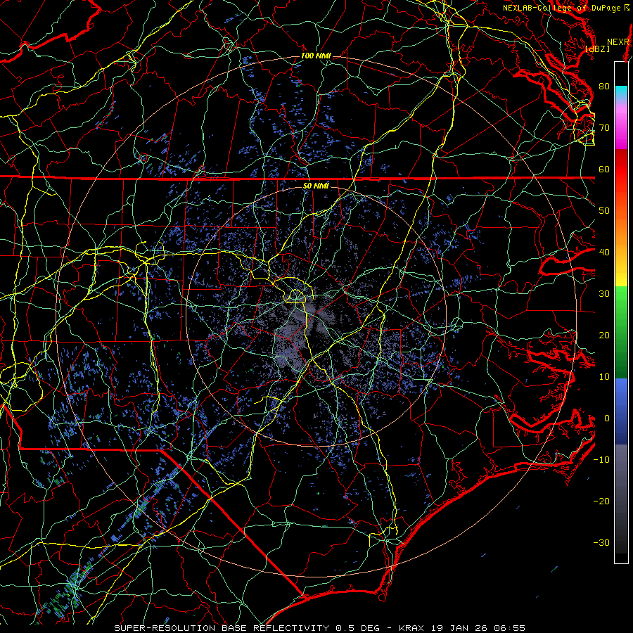Click the 20 value on the dBZ scale
Image resolution: width=633 pixels, height=633 pixels.
[x=604, y=335]
